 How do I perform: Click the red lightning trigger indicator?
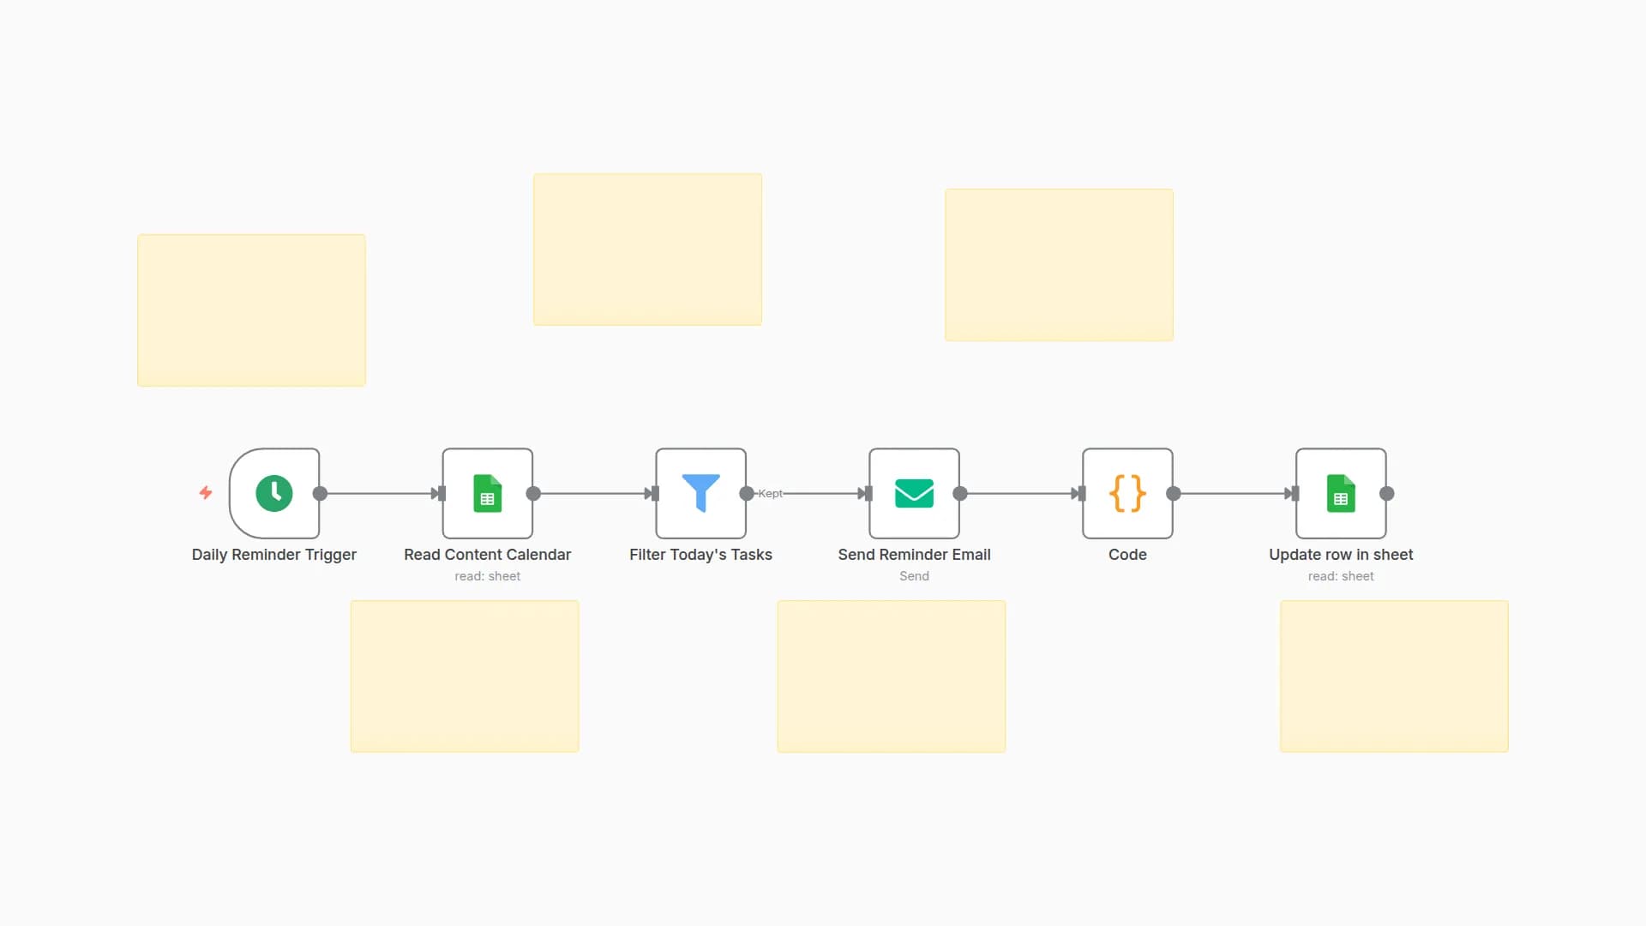point(206,492)
